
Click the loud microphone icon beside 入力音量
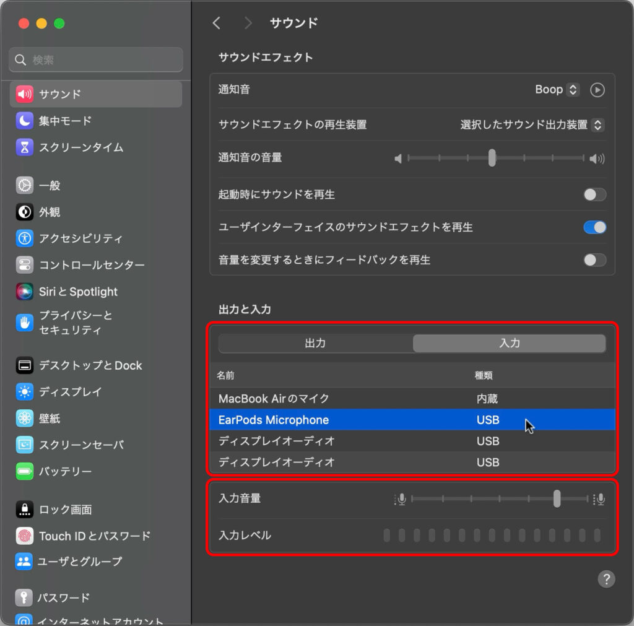tap(599, 500)
